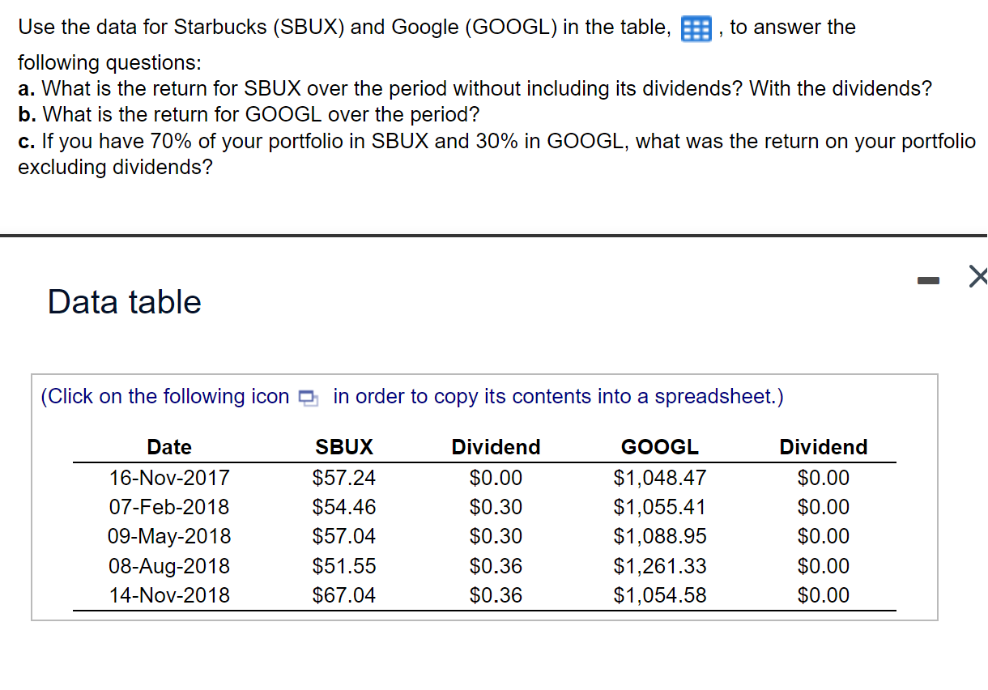The width and height of the screenshot is (988, 690).
Task: Click the $67.04 SBUX price value
Action: [344, 595]
